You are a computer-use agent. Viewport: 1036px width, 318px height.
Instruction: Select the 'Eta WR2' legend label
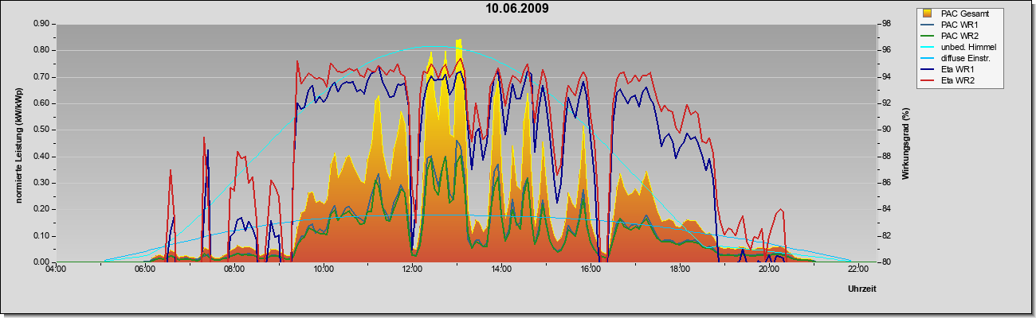[958, 80]
